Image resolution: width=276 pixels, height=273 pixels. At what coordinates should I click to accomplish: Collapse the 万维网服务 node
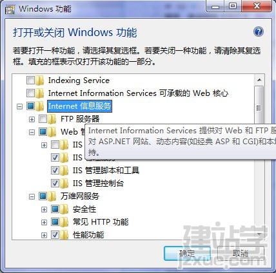coord(32,196)
